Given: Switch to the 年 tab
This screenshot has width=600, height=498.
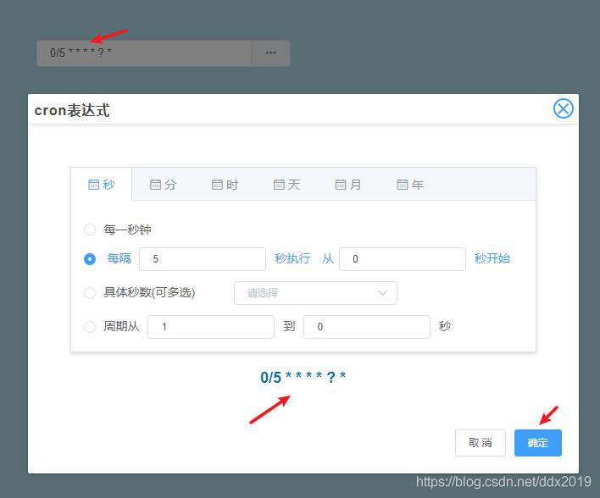Looking at the screenshot, I should click(410, 185).
